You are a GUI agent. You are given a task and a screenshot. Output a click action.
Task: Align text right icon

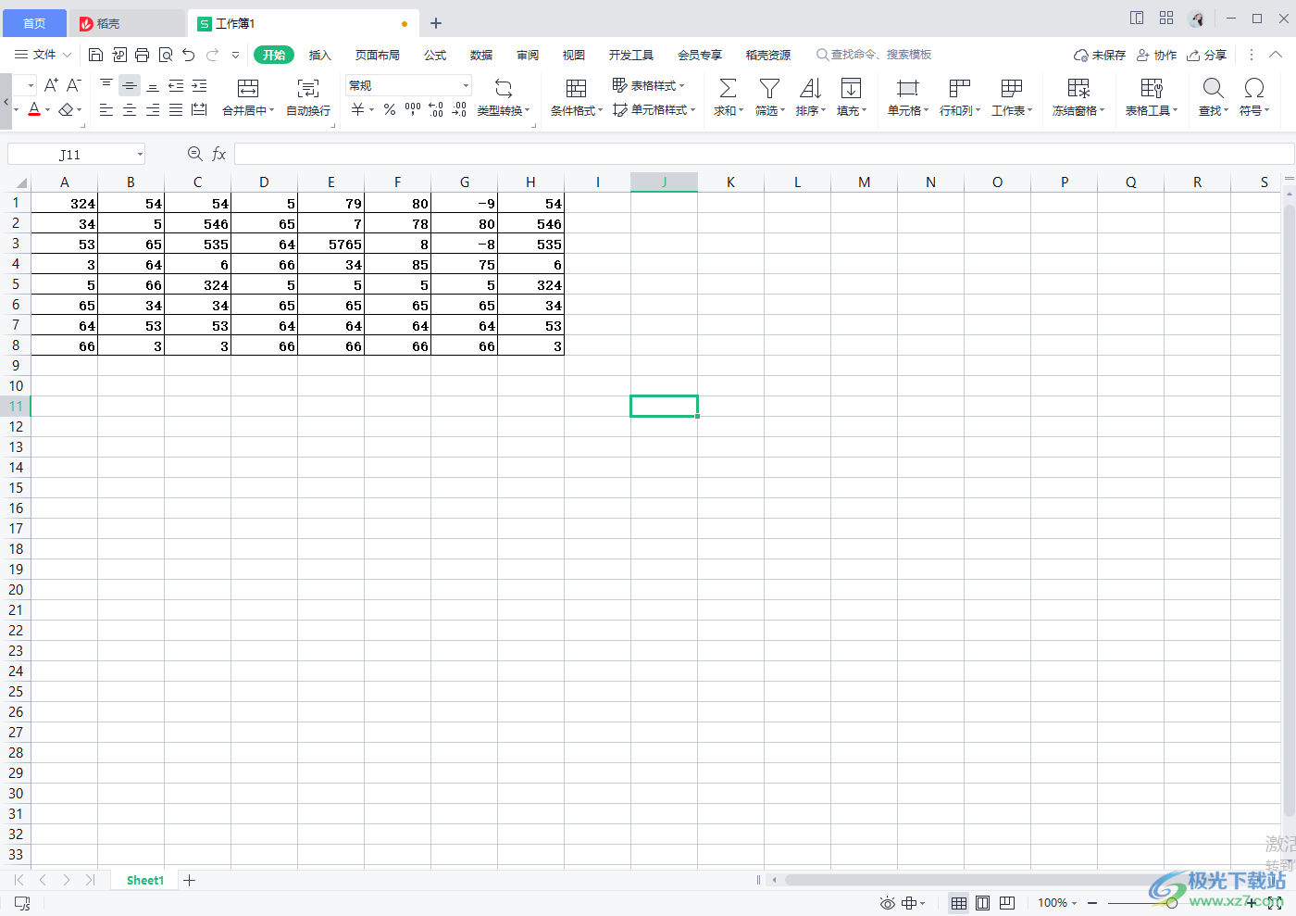[153, 110]
